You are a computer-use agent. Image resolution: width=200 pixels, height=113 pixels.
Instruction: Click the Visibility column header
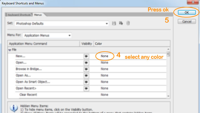[x=87, y=44]
